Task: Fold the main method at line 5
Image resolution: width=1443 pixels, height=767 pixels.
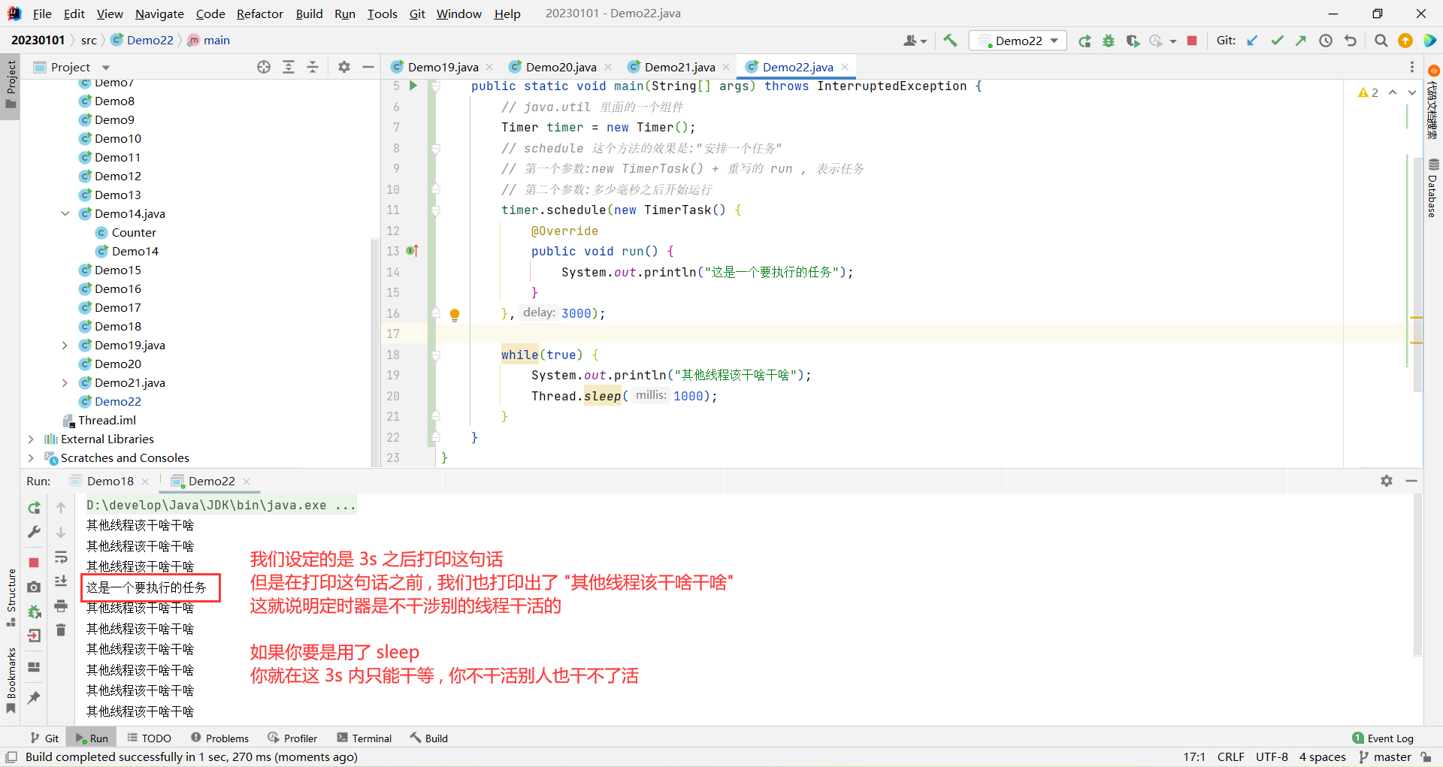Action: 436,86
